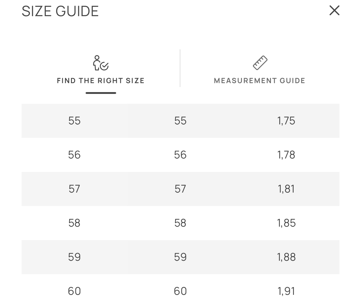Select 56 in the middle column
The image size is (361, 305).
(x=180, y=155)
